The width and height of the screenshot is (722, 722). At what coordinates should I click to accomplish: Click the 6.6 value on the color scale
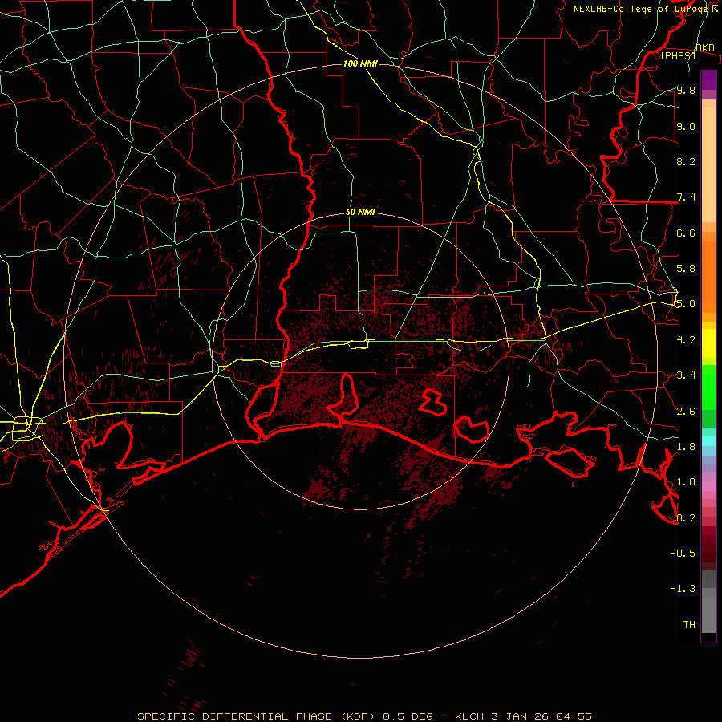[x=686, y=233]
